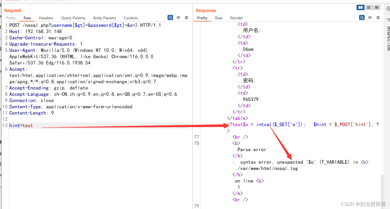Click the Response panel title
The height and width of the screenshot is (209, 390).
click(x=206, y=10)
